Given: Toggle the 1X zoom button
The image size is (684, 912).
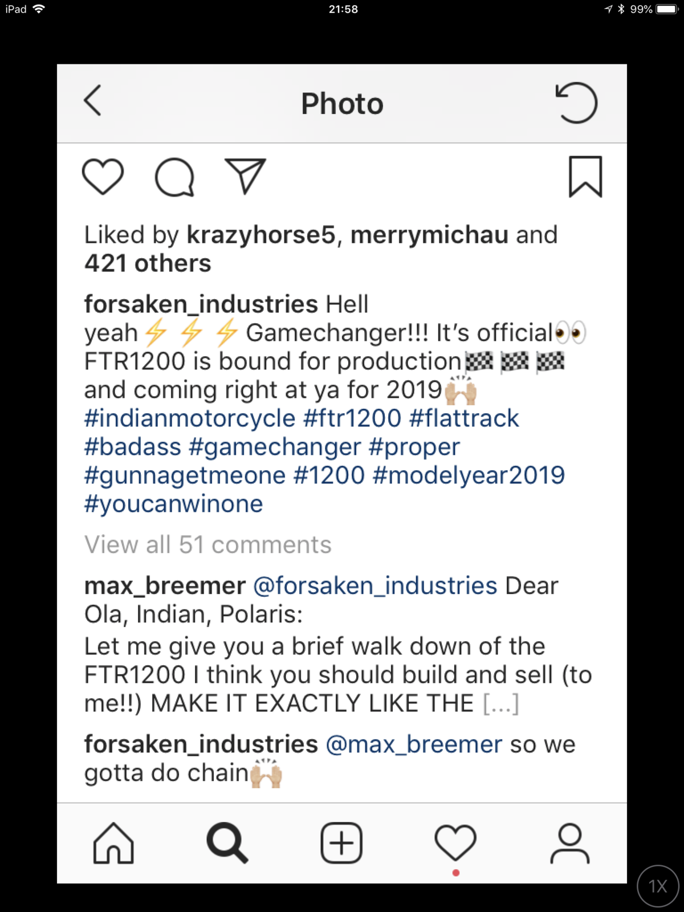Looking at the screenshot, I should 658,886.
